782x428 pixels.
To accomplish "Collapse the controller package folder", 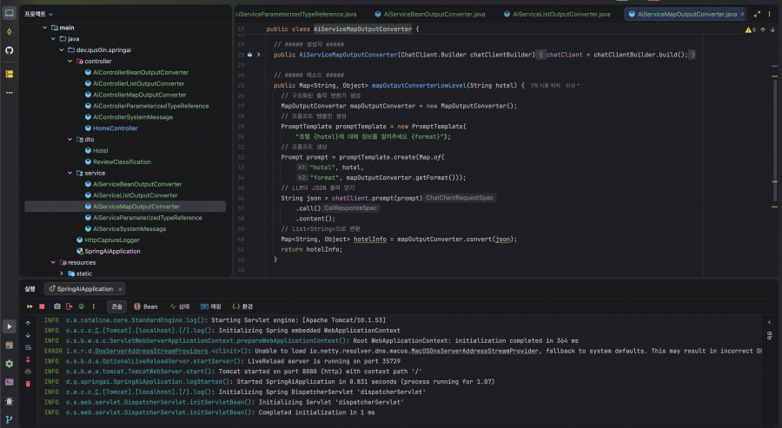I will [70, 62].
